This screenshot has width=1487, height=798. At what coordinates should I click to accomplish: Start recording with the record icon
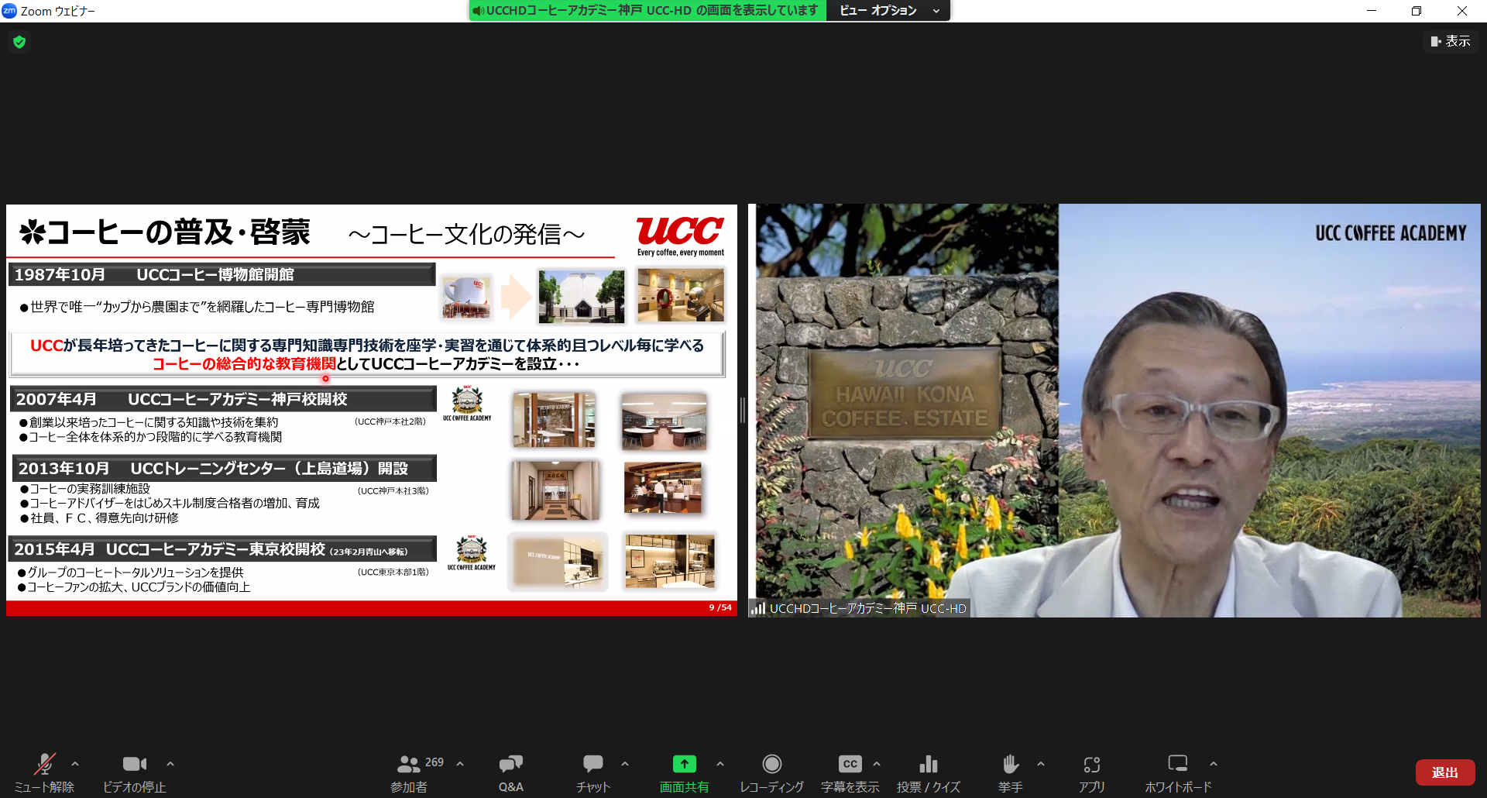(772, 764)
